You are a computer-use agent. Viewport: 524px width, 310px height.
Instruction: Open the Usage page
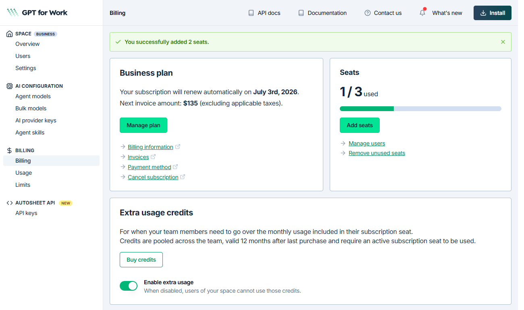pyautogui.click(x=24, y=173)
